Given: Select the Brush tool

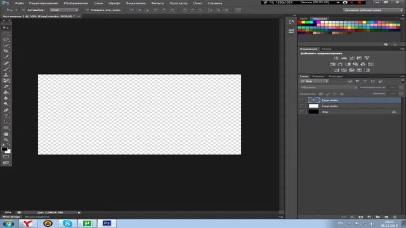Looking at the screenshot, I should [x=6, y=69].
